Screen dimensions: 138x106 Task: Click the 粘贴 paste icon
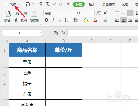point(8,14)
